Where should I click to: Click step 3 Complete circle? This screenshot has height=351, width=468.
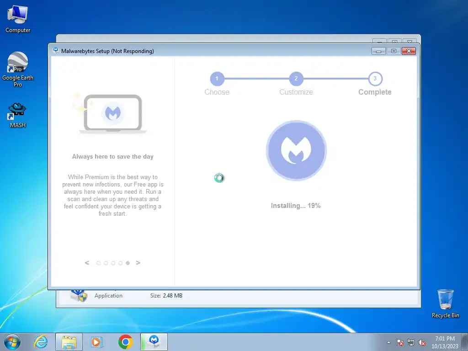(375, 79)
